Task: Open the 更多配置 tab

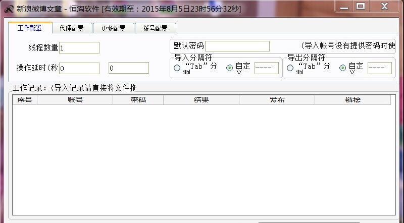Action: coord(113,28)
